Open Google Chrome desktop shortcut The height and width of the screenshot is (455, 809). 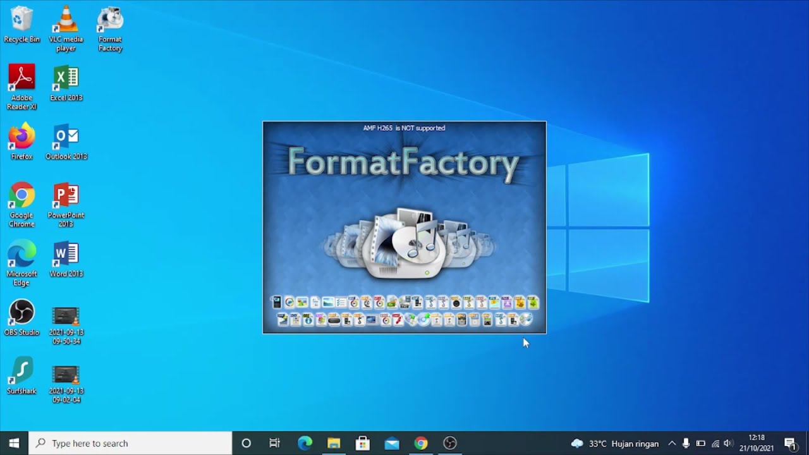click(21, 205)
